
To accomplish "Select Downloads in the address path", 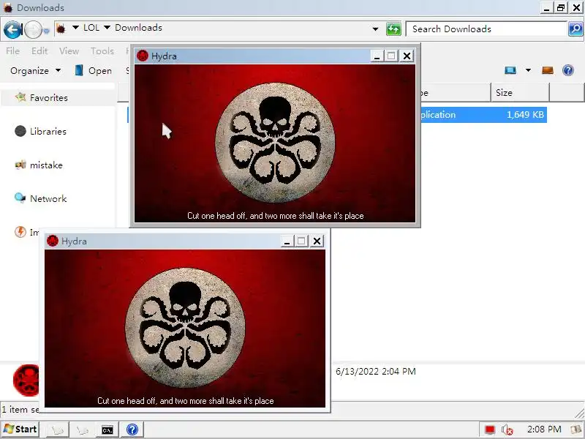I will 138,28.
